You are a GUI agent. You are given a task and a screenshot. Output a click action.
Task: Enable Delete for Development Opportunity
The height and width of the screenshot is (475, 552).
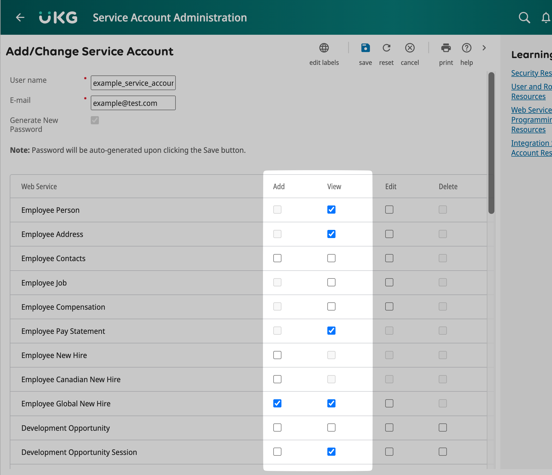pos(443,427)
